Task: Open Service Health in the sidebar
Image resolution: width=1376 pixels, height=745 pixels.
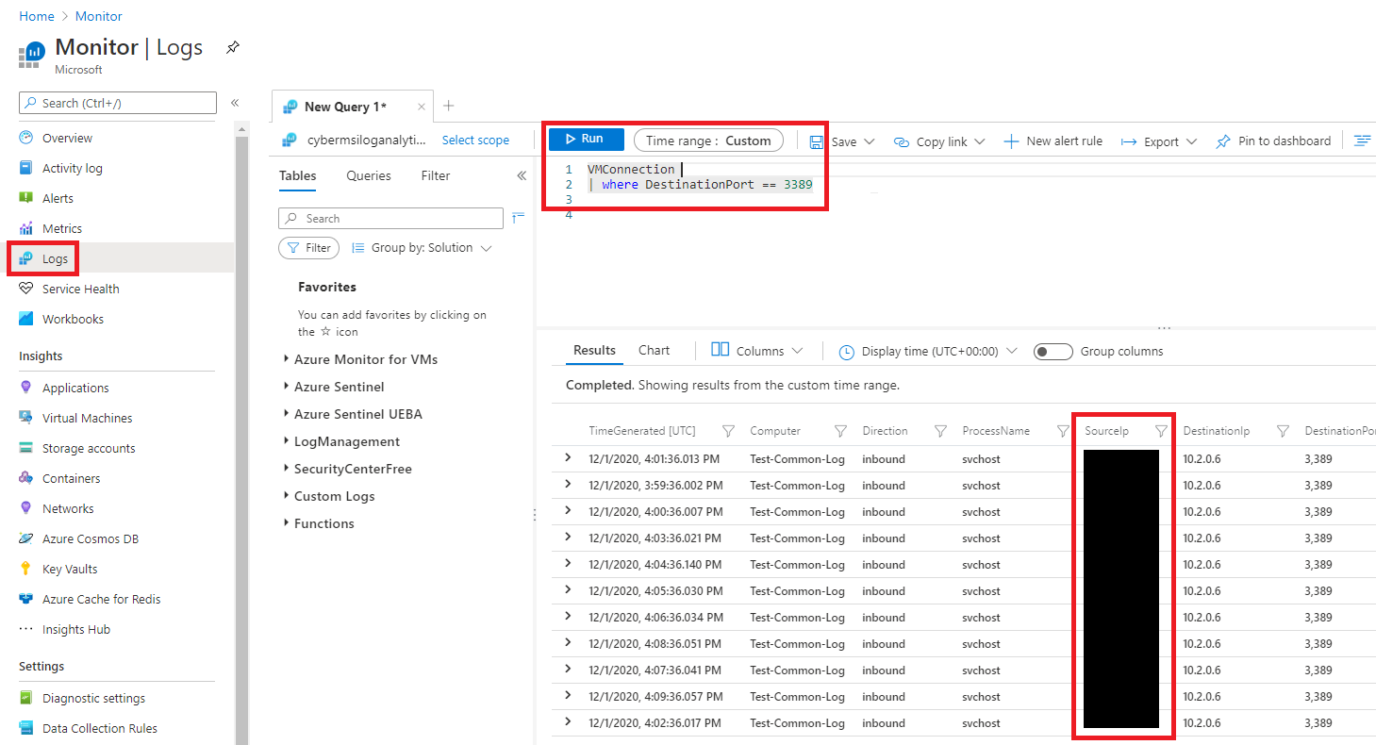Action: [x=81, y=289]
